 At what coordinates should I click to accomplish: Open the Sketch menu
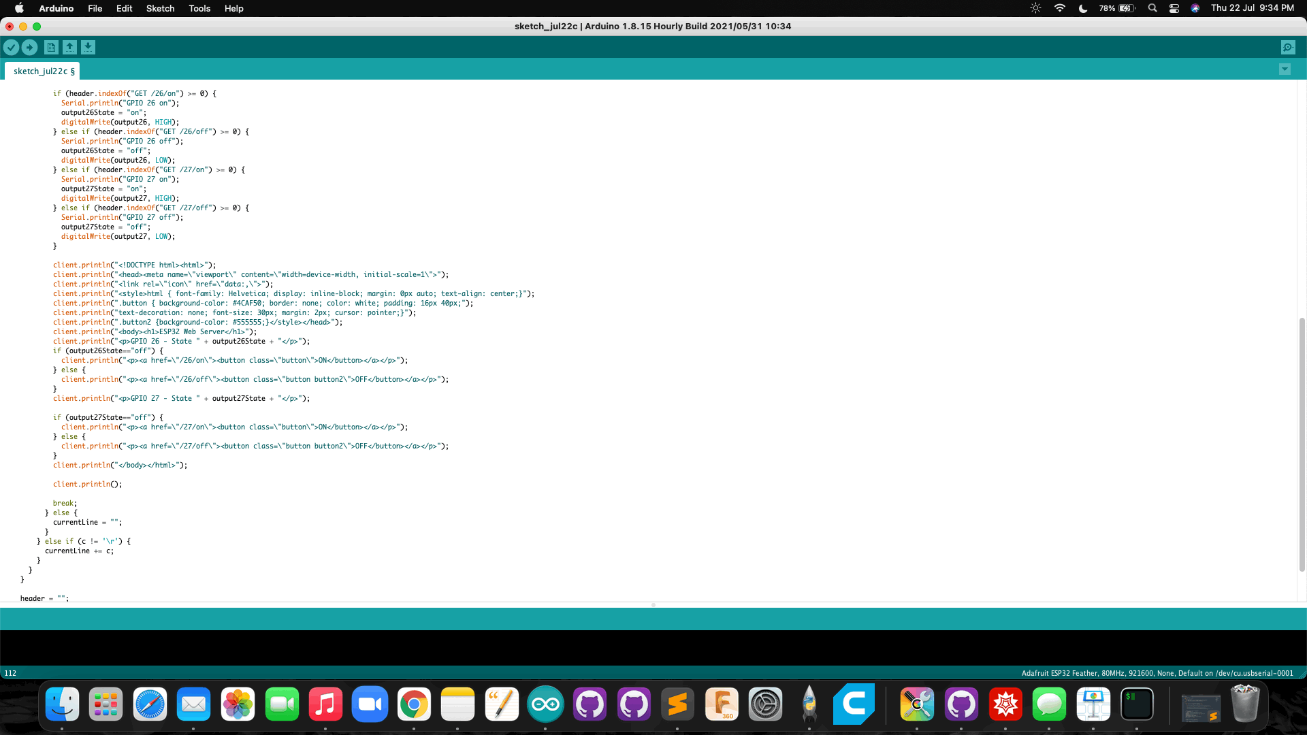(x=160, y=8)
